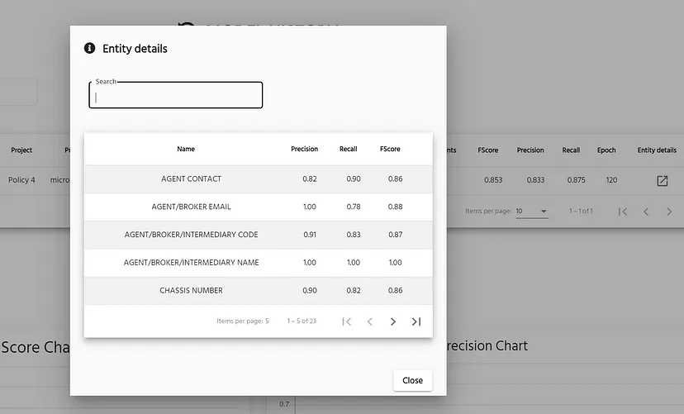
Task: Open entity details icon in Policy 4 row
Action: (x=662, y=180)
